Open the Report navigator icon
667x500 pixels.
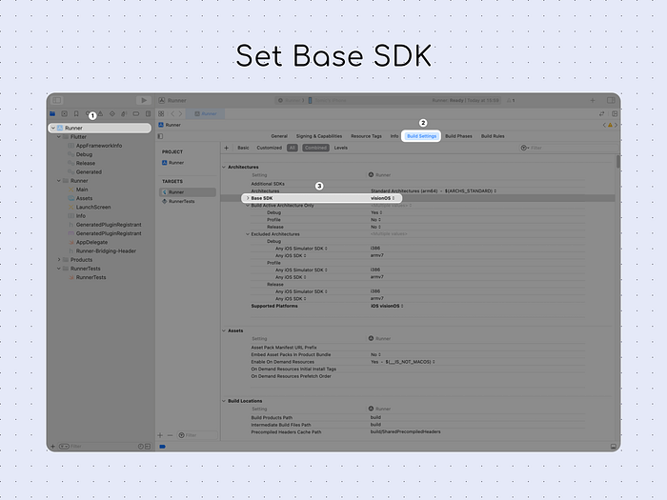(148, 114)
